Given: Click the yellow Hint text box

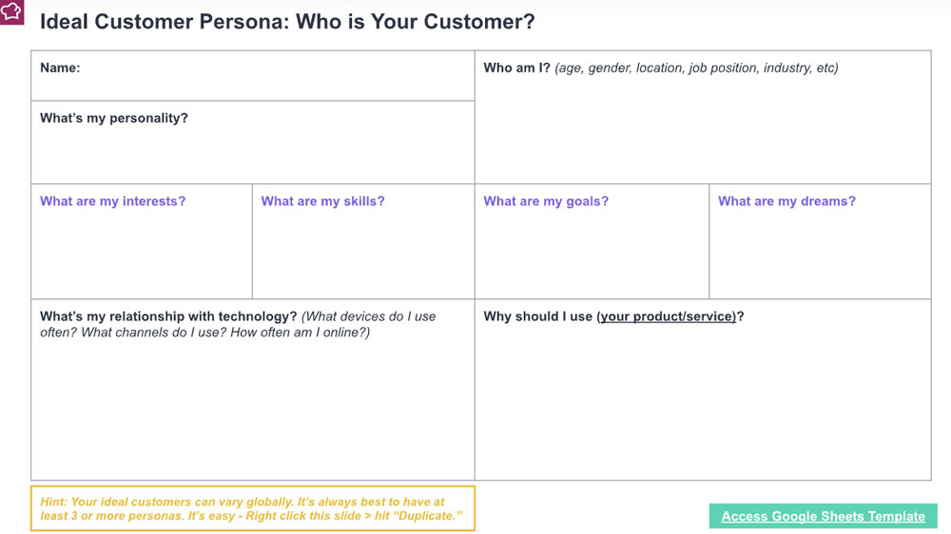Looking at the screenshot, I should coord(252,508).
